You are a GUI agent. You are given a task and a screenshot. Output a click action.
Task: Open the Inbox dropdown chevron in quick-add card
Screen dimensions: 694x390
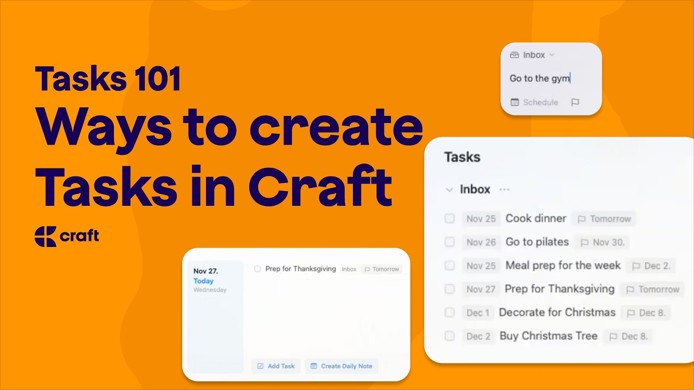pyautogui.click(x=551, y=55)
